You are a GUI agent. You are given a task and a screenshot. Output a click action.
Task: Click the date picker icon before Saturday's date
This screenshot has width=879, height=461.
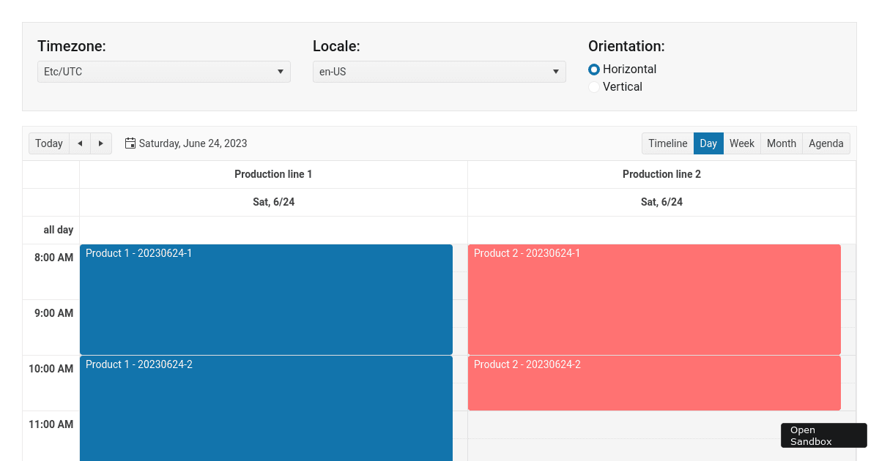pos(130,143)
